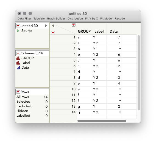Click the Data cell '2' in row 6
156x143 pixels.
114,66
